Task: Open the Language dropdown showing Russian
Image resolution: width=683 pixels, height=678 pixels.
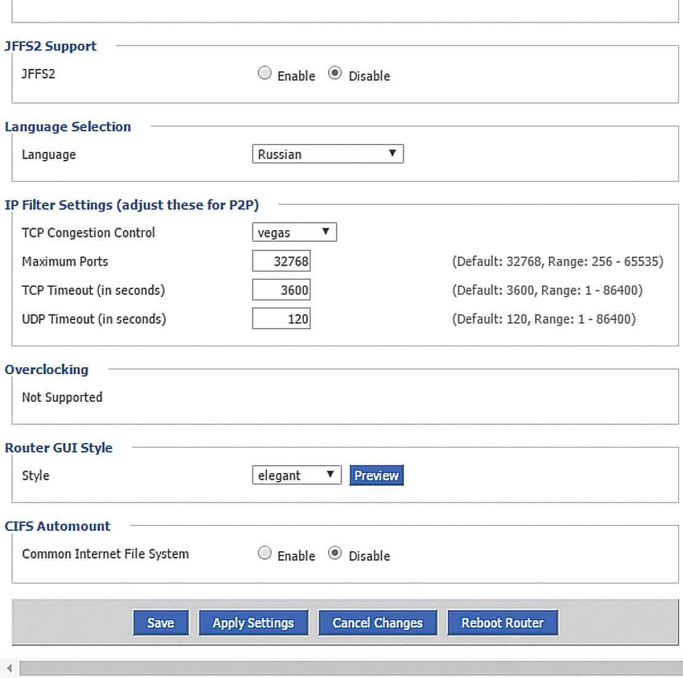Action: coord(327,154)
